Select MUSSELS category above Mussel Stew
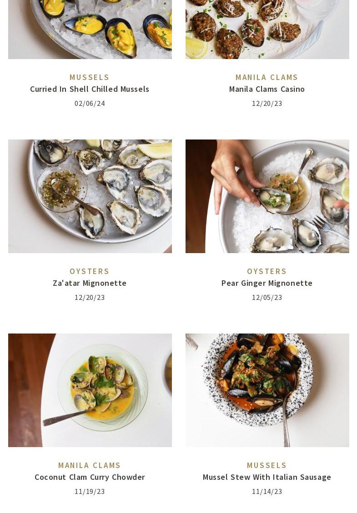The height and width of the screenshot is (513, 357). coord(266,465)
